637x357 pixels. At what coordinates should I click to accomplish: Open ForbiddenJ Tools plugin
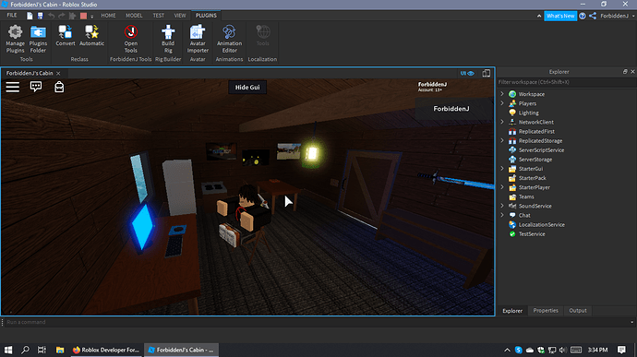click(131, 39)
